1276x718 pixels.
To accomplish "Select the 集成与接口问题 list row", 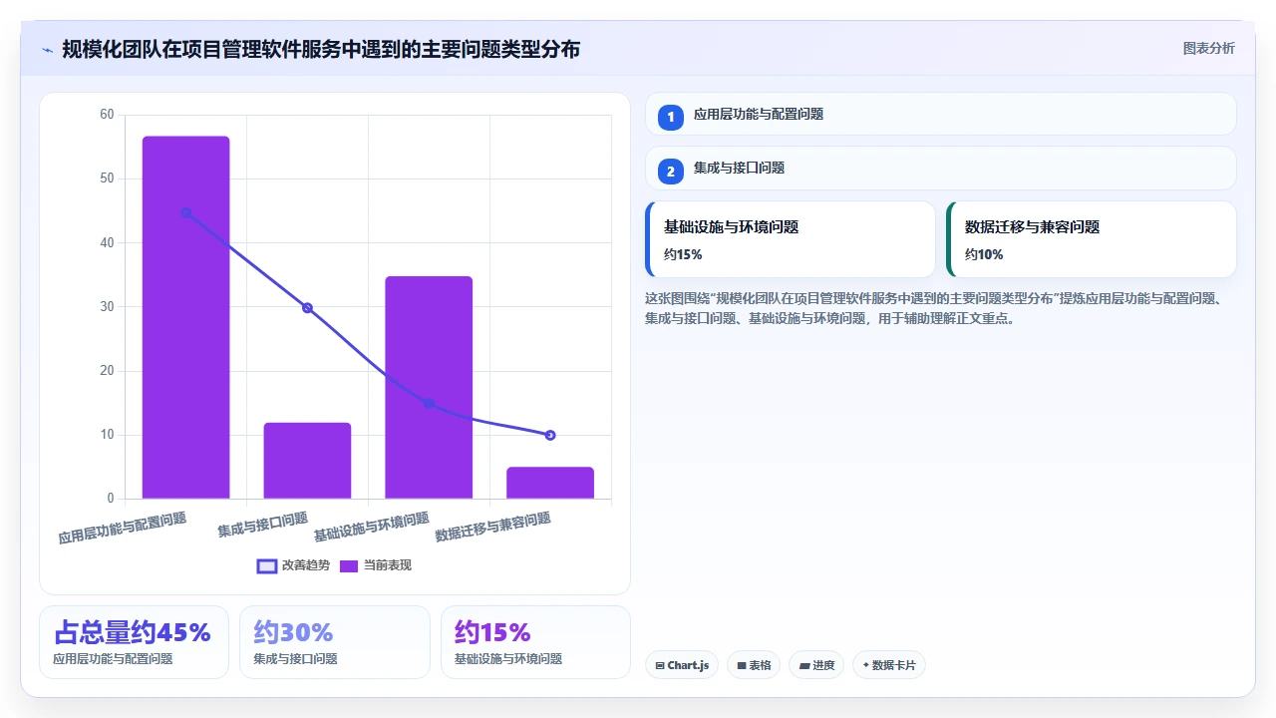I will [941, 168].
